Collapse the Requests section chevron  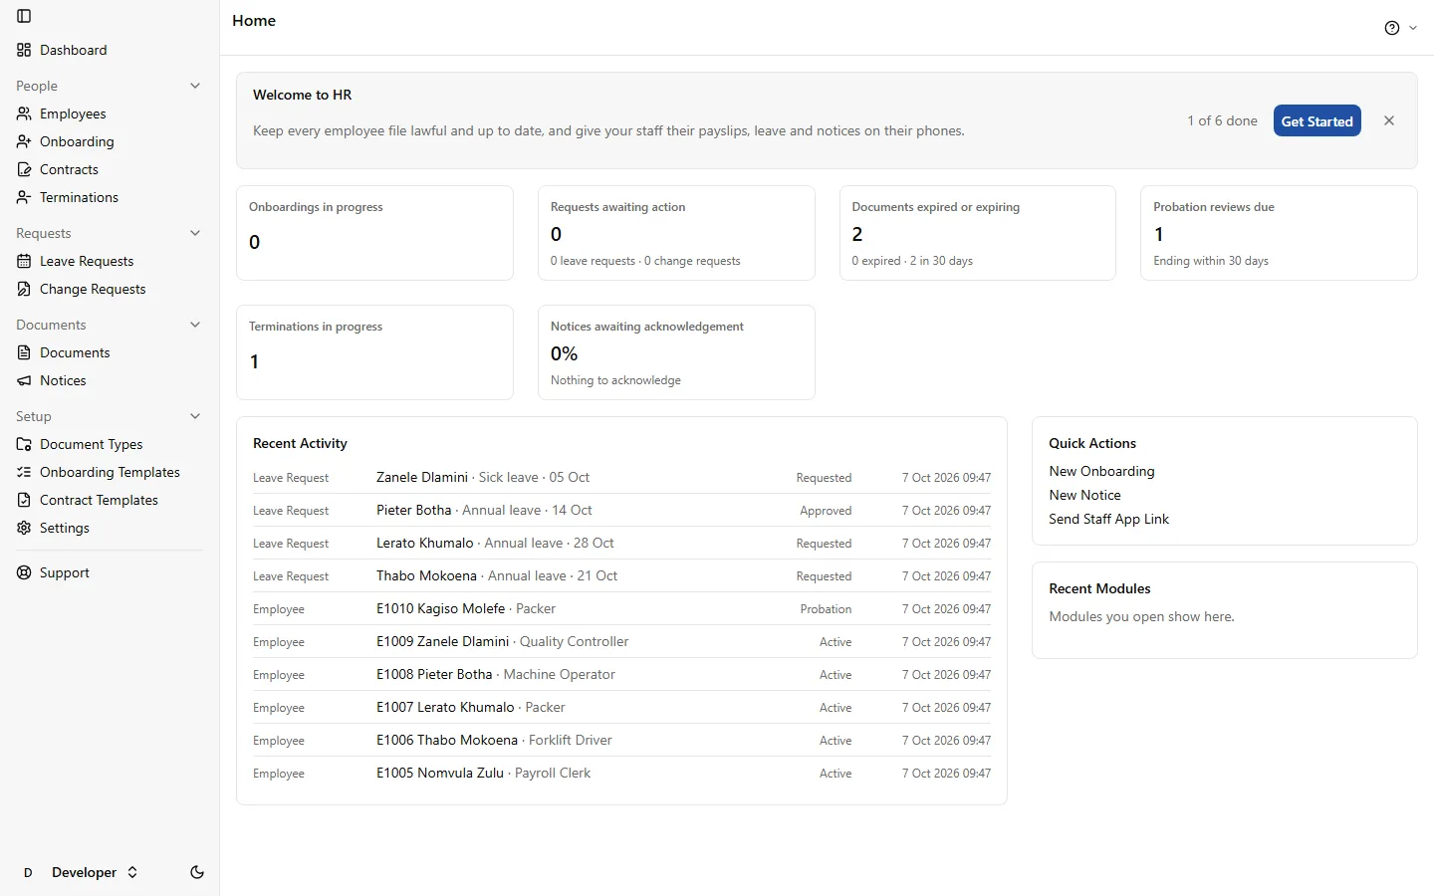pos(195,233)
